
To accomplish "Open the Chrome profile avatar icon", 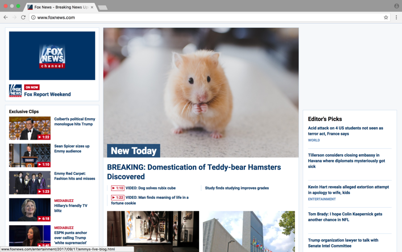I will (x=396, y=6).
